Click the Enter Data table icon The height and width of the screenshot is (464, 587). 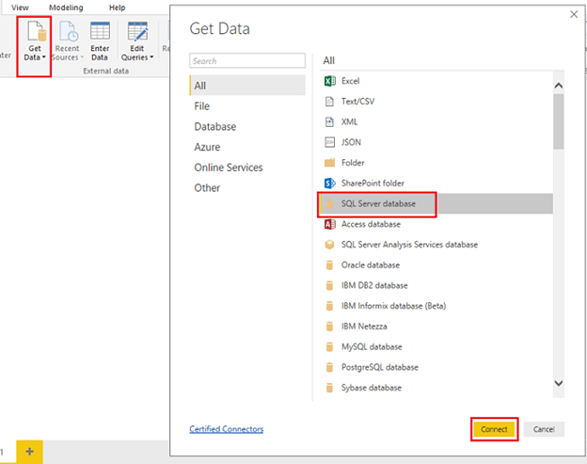[100, 31]
